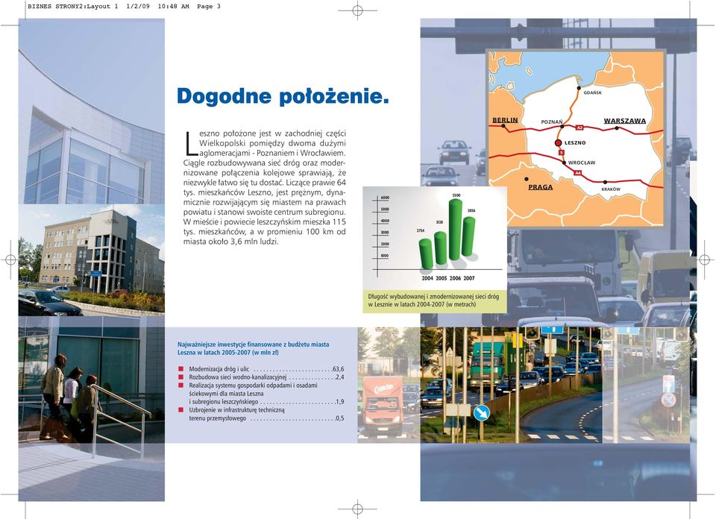
Task: Click the heading "Dogodne położenie."
Action: pos(283,96)
